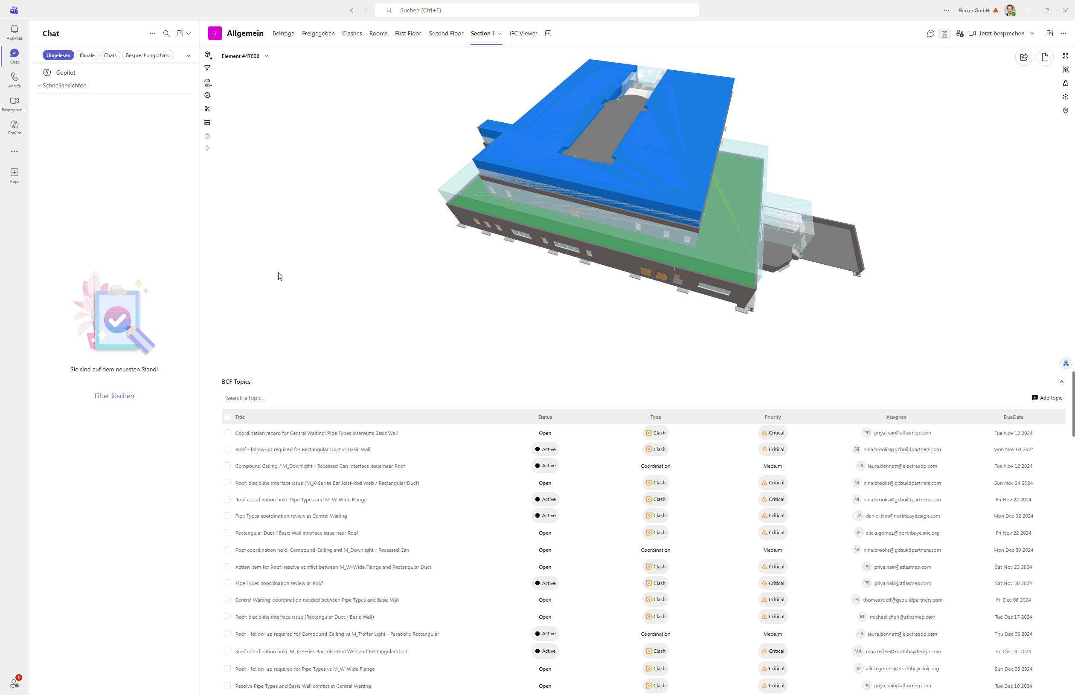Image resolution: width=1075 pixels, height=695 pixels.
Task: Select checkbox for Rectangular Duct / Basic Wall row
Action: [227, 533]
